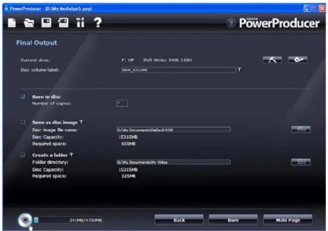Open Help with the question mark icon
The width and height of the screenshot is (328, 231).
[97, 23]
